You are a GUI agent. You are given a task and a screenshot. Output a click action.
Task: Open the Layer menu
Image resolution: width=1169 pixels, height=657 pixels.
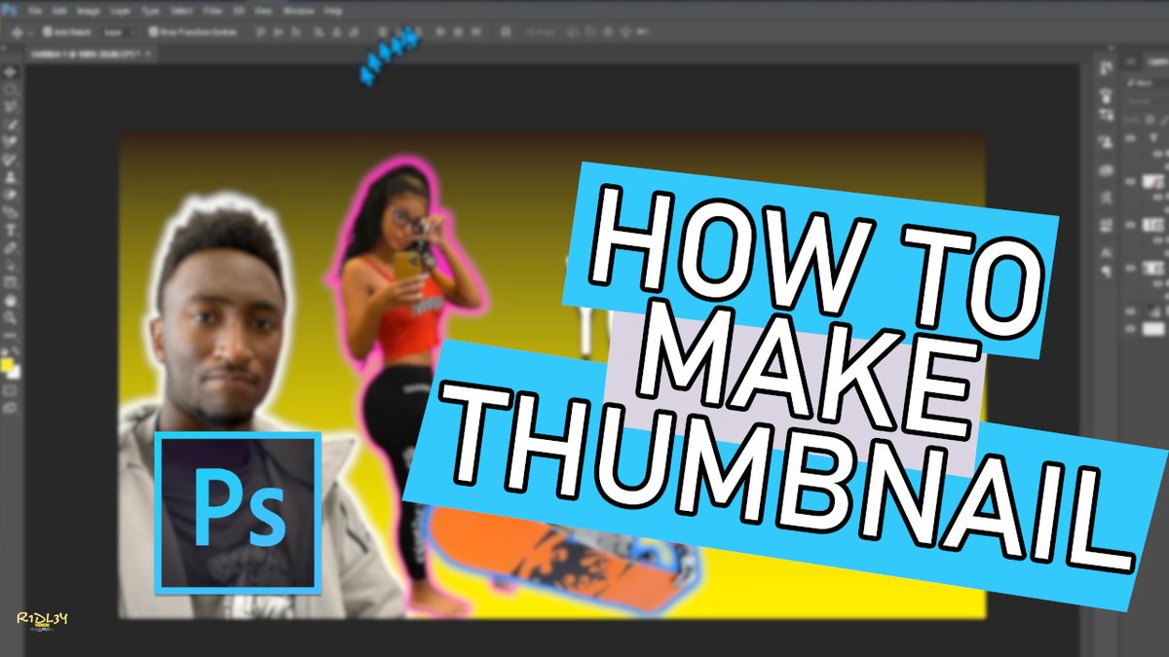121,12
